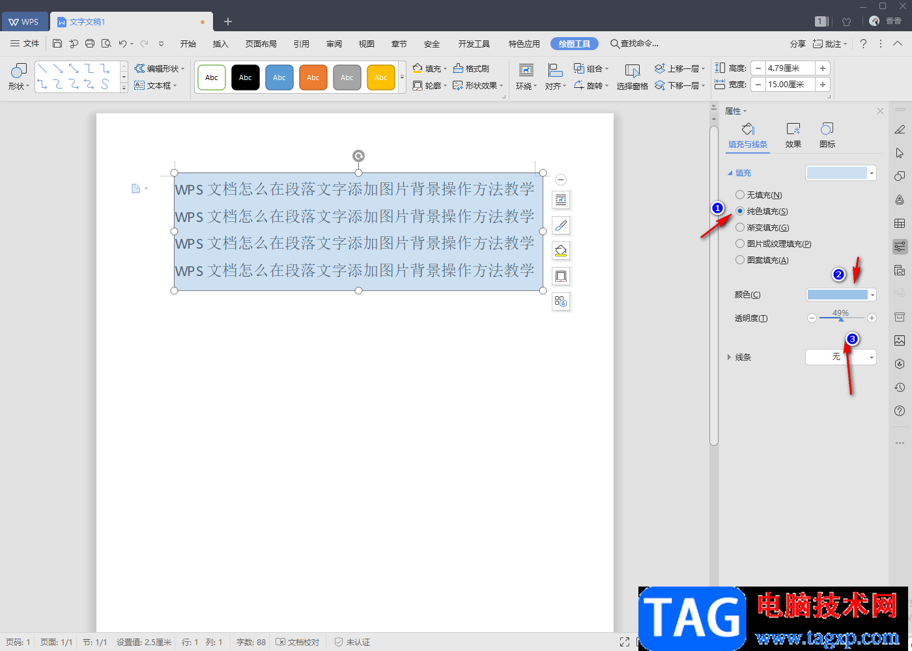Click the history clock icon in right sidebar
912x651 pixels.
point(900,387)
